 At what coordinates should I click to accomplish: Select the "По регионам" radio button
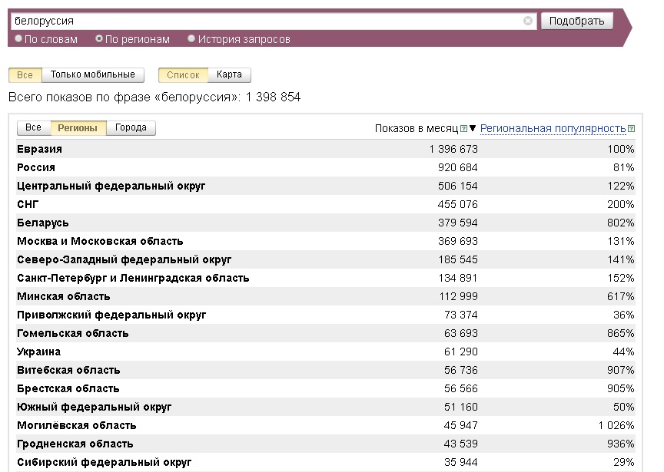pos(99,39)
